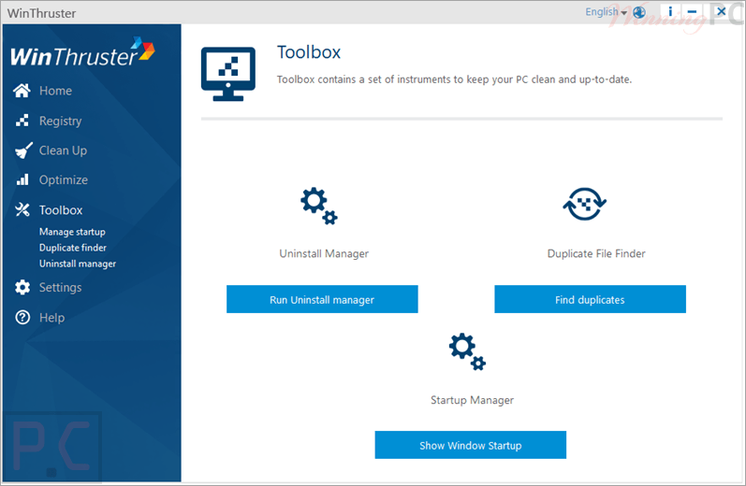Switch to the Clean Up section

click(63, 150)
